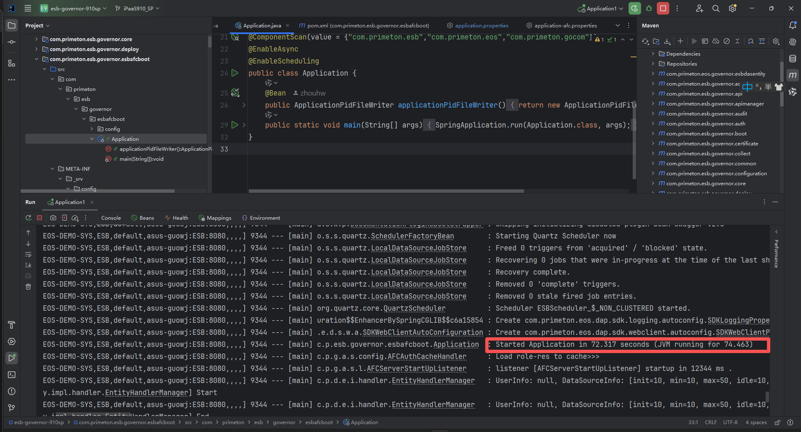The width and height of the screenshot is (801, 432).
Task: Select esbafcboot in the bottom breadcrumb
Action: (319, 422)
